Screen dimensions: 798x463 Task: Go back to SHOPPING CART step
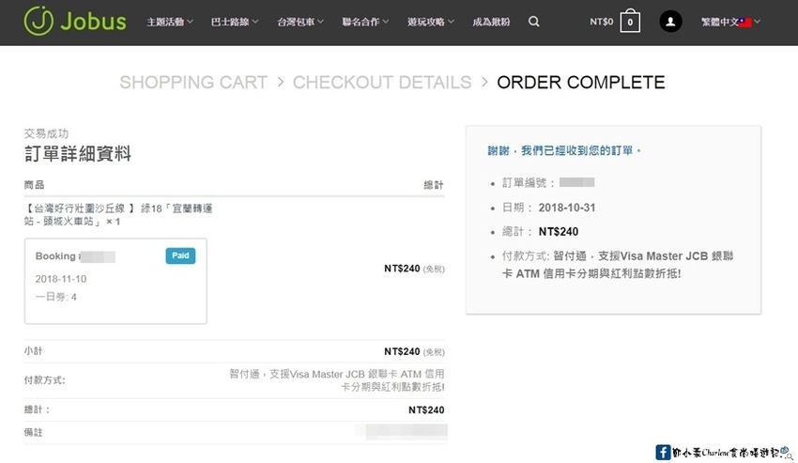tap(193, 83)
